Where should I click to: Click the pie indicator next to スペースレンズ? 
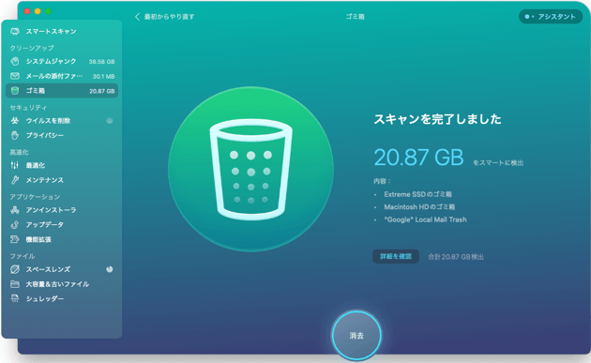[x=110, y=269]
